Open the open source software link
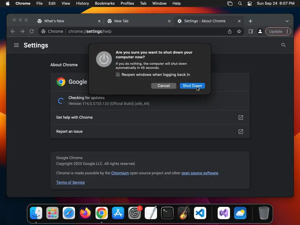300x225 pixels. pos(200,173)
